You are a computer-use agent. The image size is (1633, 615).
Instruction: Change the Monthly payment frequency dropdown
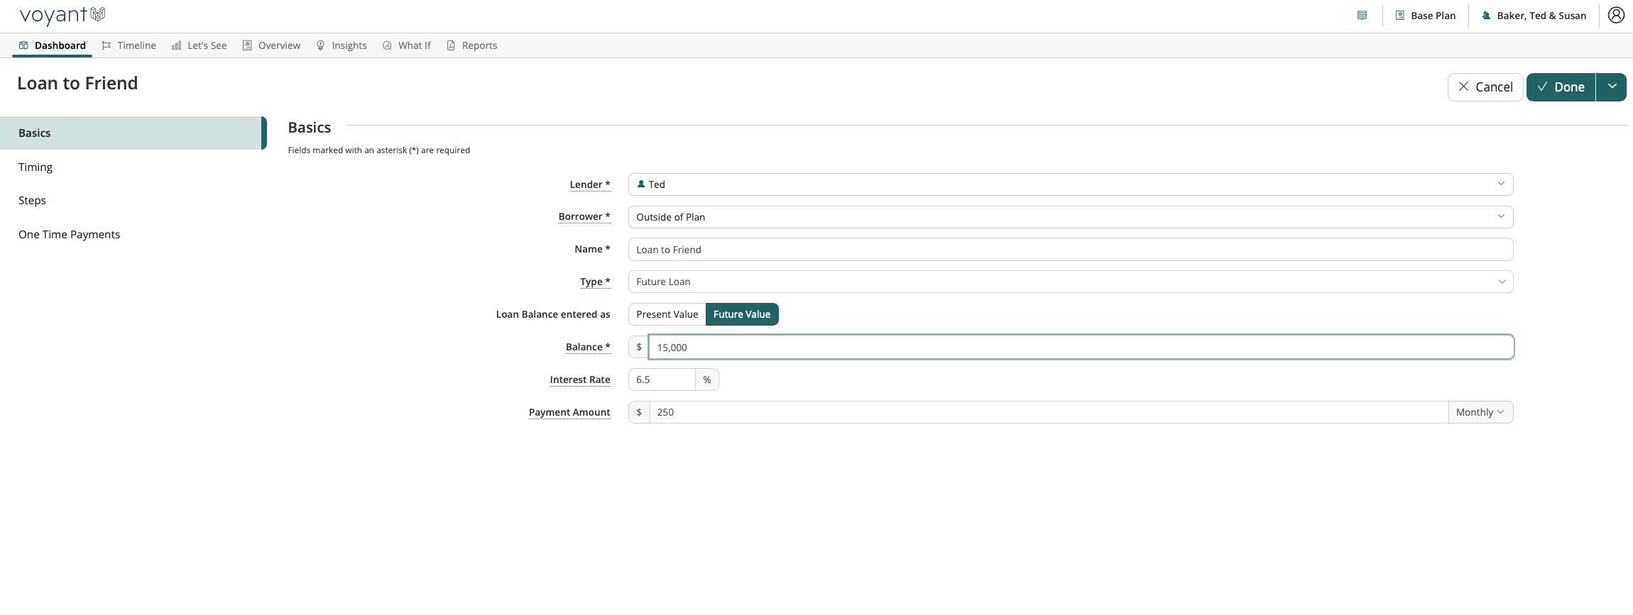tap(1480, 412)
